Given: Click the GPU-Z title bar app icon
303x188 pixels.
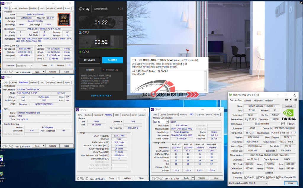Looking at the screenshot, I should (x=230, y=95).
